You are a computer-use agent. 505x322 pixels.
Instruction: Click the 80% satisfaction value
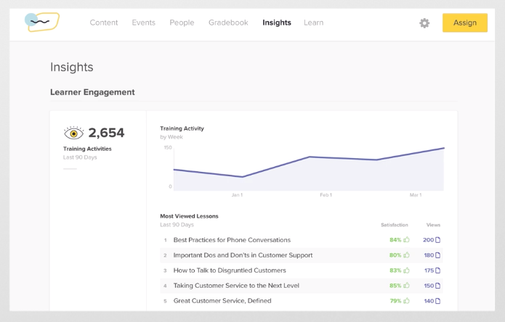395,255
